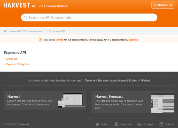Focus the Search the API Documentation field
Screen dimensions: 178x128
[x=89, y=17]
